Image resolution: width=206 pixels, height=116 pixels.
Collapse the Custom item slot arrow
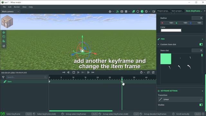tap(158, 44)
